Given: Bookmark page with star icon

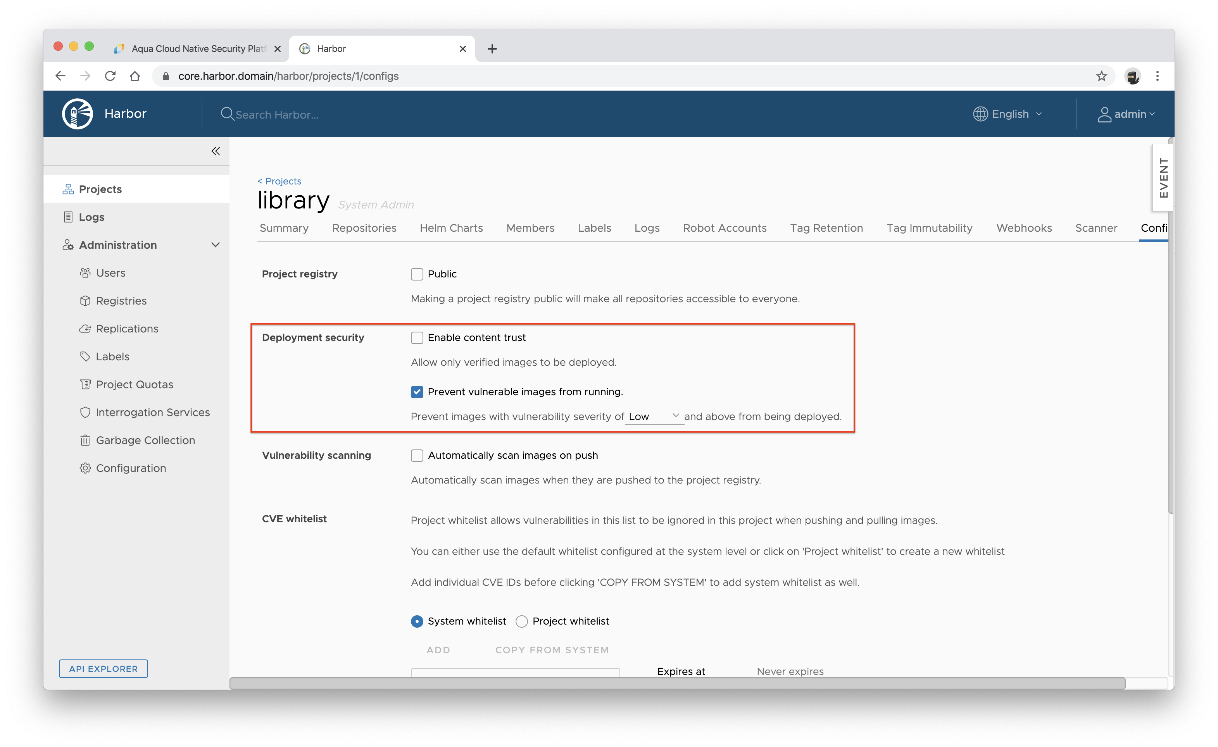Looking at the screenshot, I should coord(1101,76).
